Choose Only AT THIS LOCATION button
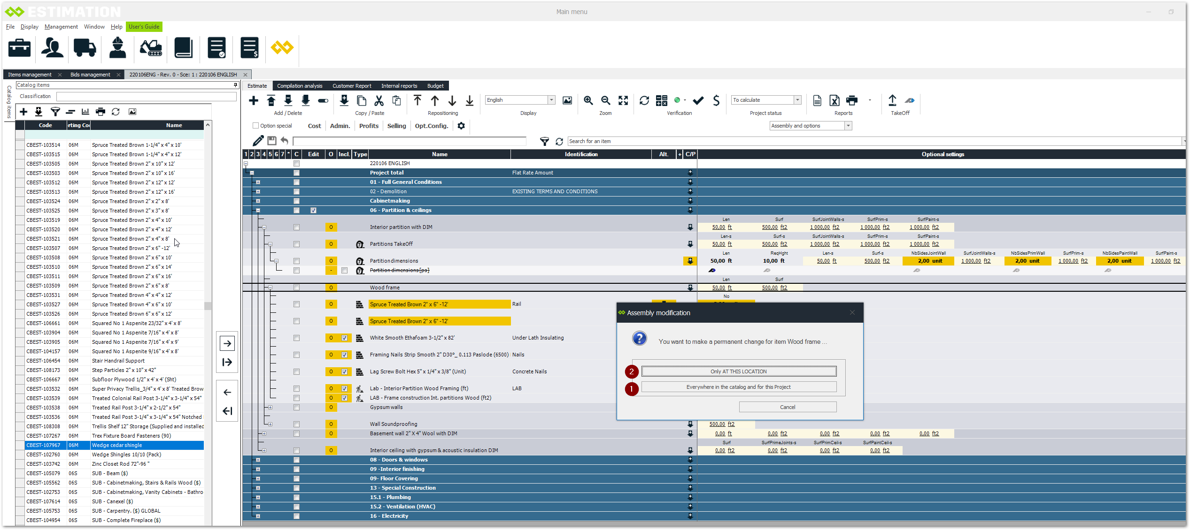Image resolution: width=1190 pixels, height=530 pixels. 738,371
